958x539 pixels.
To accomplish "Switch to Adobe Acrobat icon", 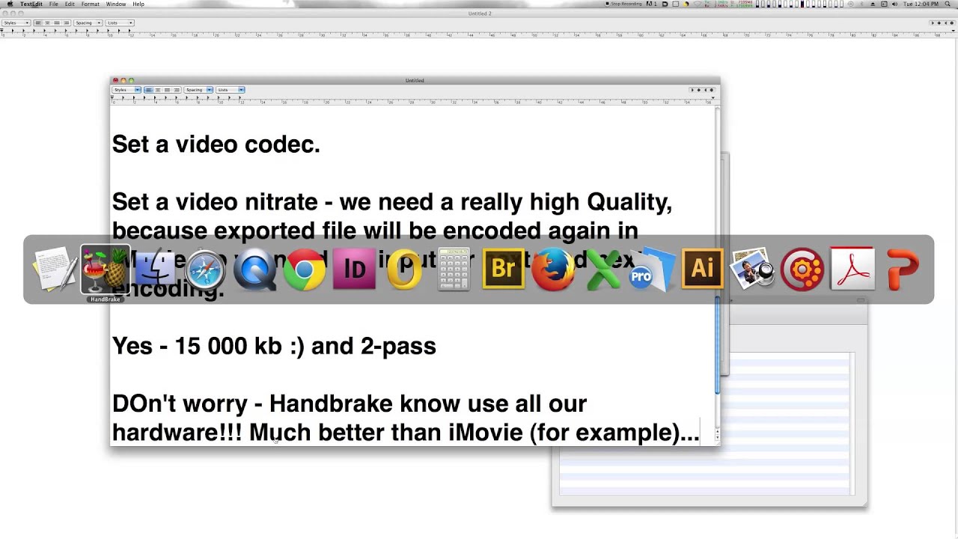I will pyautogui.click(x=852, y=269).
